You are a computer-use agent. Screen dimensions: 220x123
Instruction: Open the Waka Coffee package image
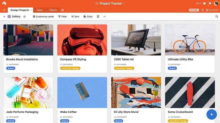pyautogui.click(x=82, y=93)
